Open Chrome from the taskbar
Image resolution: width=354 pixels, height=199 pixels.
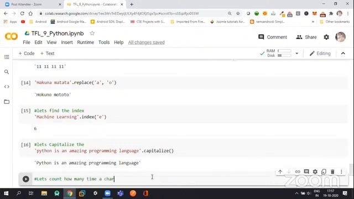70,193
